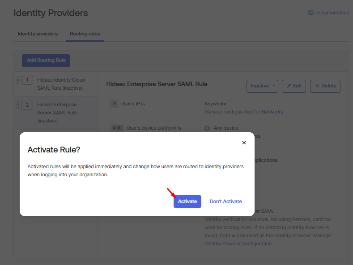Screen dimensions: 353x265
Task: Follow the Identity Provider configuration link
Action: click(x=238, y=243)
